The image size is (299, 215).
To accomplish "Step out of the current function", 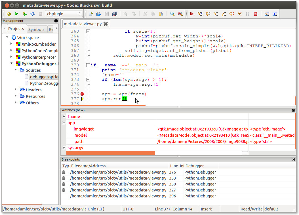I will (223, 14).
